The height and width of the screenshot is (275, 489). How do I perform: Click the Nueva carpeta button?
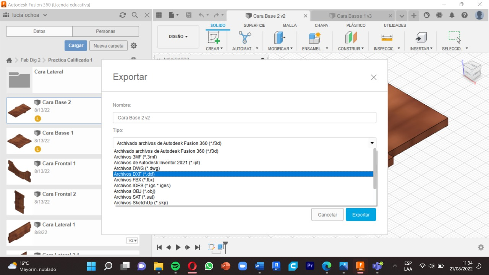108,46
